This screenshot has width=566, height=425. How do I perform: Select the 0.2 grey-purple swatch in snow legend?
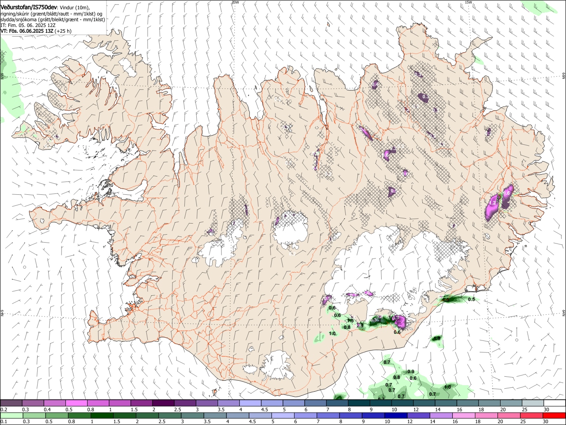pyautogui.click(x=11, y=403)
